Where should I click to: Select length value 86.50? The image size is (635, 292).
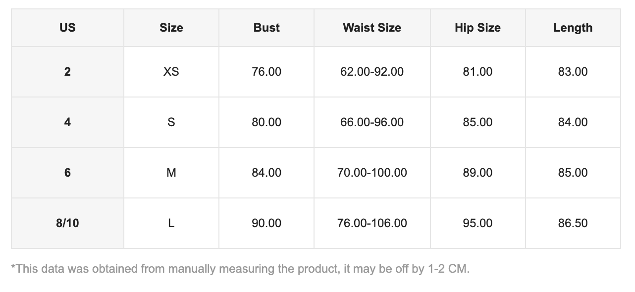573,223
